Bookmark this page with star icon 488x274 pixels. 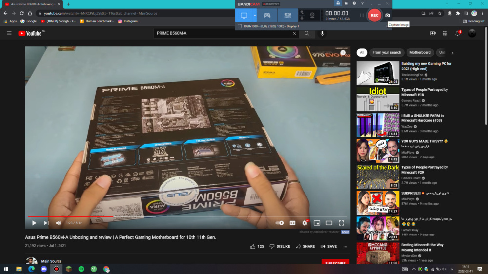pyautogui.click(x=440, y=13)
